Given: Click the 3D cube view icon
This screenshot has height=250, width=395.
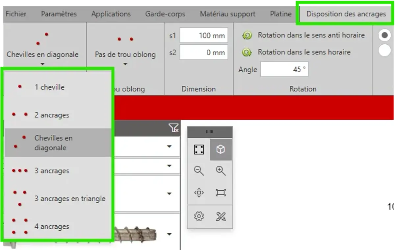Looking at the screenshot, I should [x=221, y=149].
